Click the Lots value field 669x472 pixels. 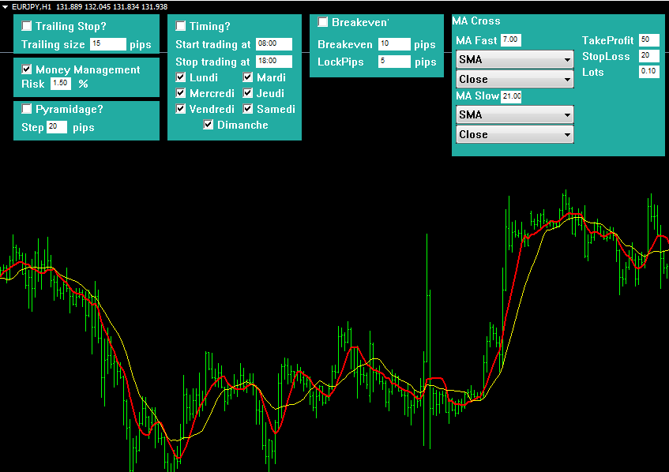[648, 72]
